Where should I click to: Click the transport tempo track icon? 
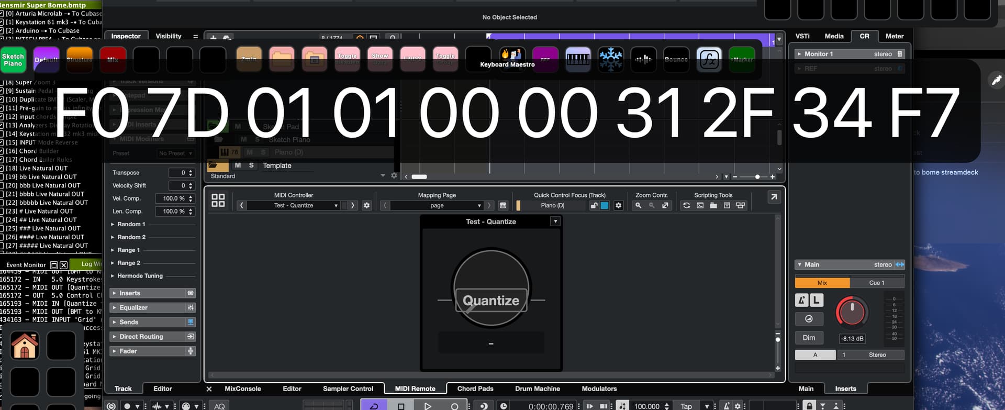[622, 406]
